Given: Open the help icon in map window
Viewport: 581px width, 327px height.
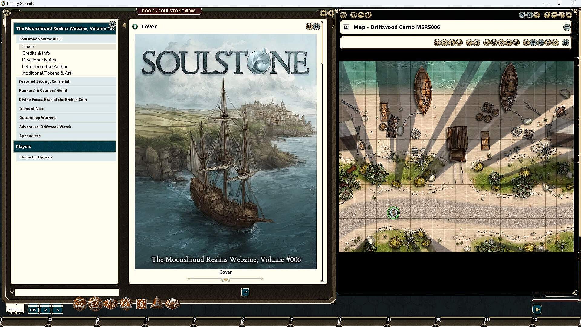Looking at the screenshot, I should tap(547, 15).
